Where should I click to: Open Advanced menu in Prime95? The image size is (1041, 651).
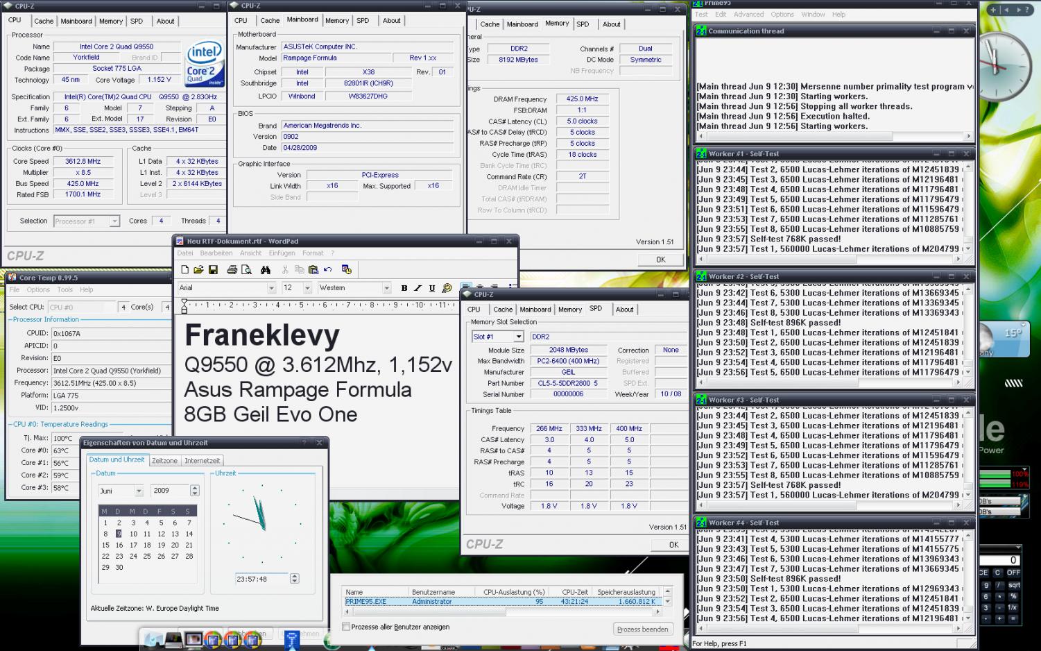tap(748, 14)
